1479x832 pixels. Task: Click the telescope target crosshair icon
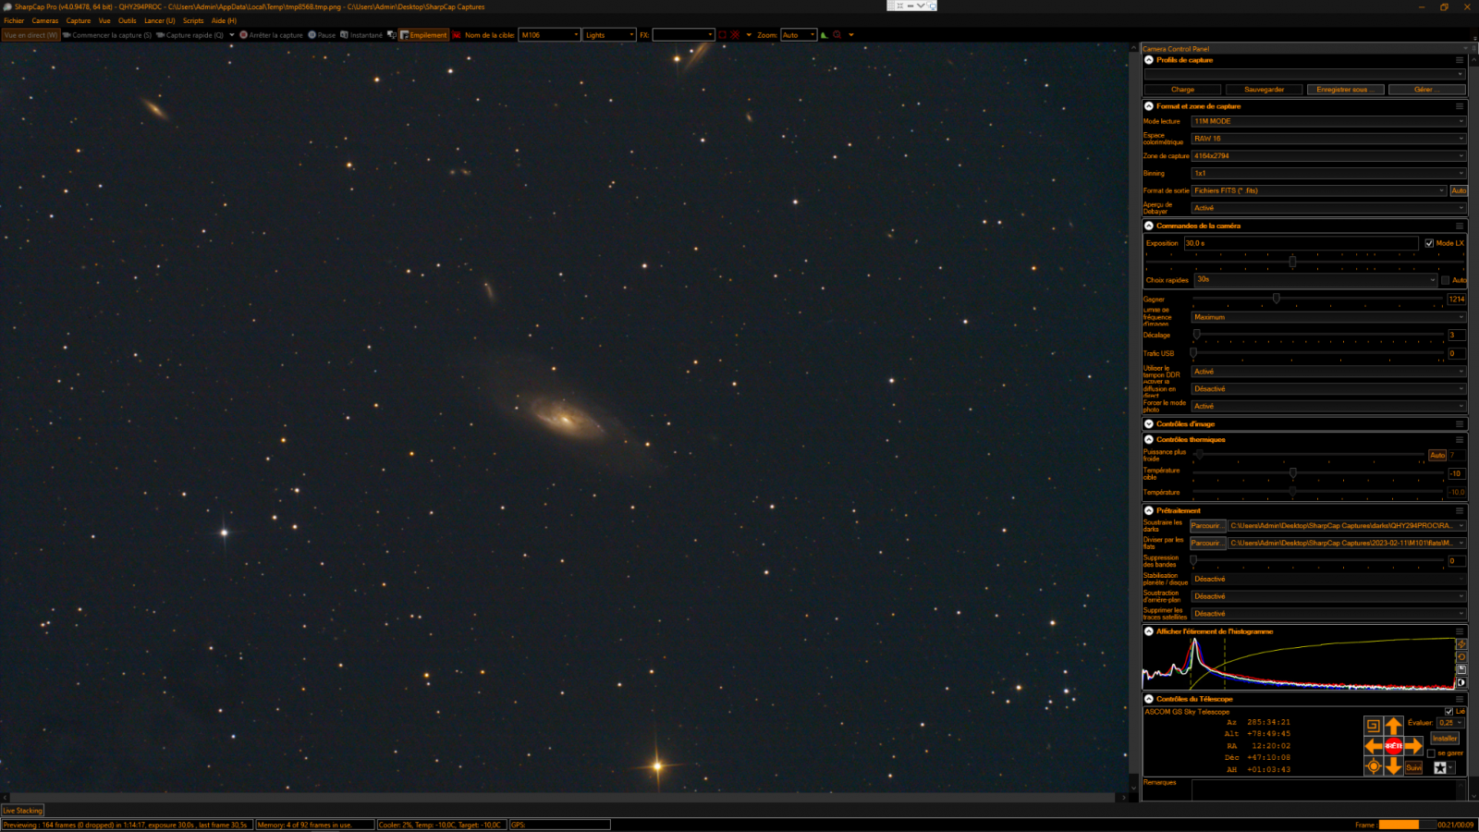(1373, 766)
